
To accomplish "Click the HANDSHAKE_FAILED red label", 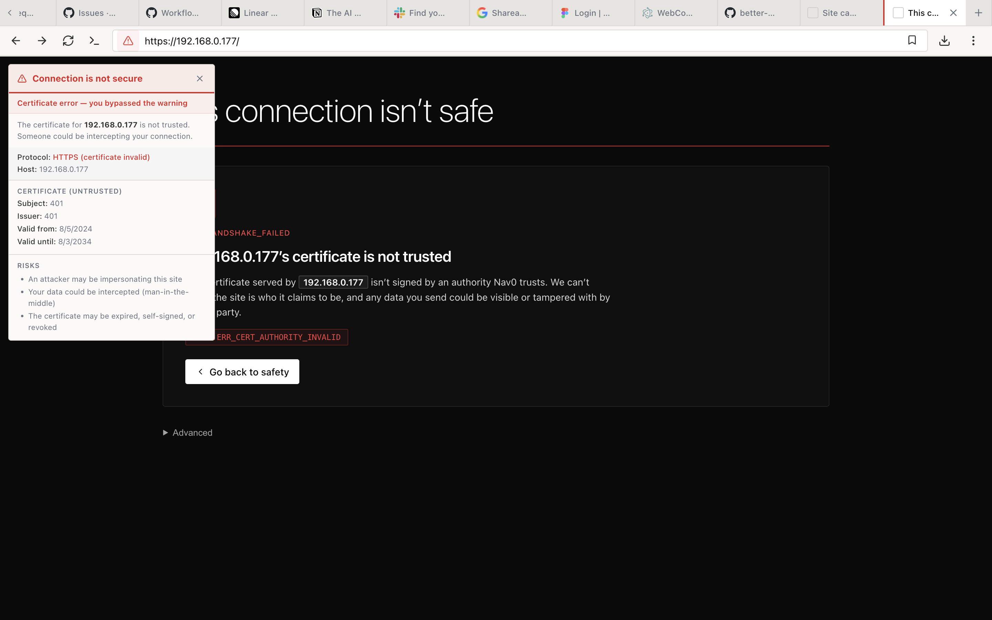I will click(x=252, y=233).
